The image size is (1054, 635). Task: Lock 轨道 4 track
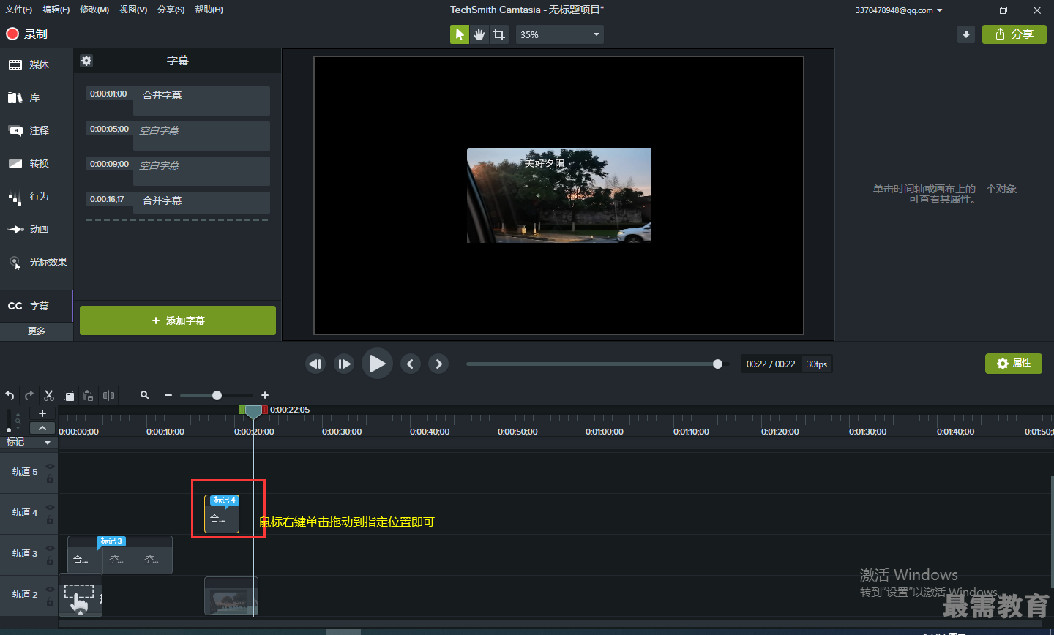pyautogui.click(x=50, y=520)
